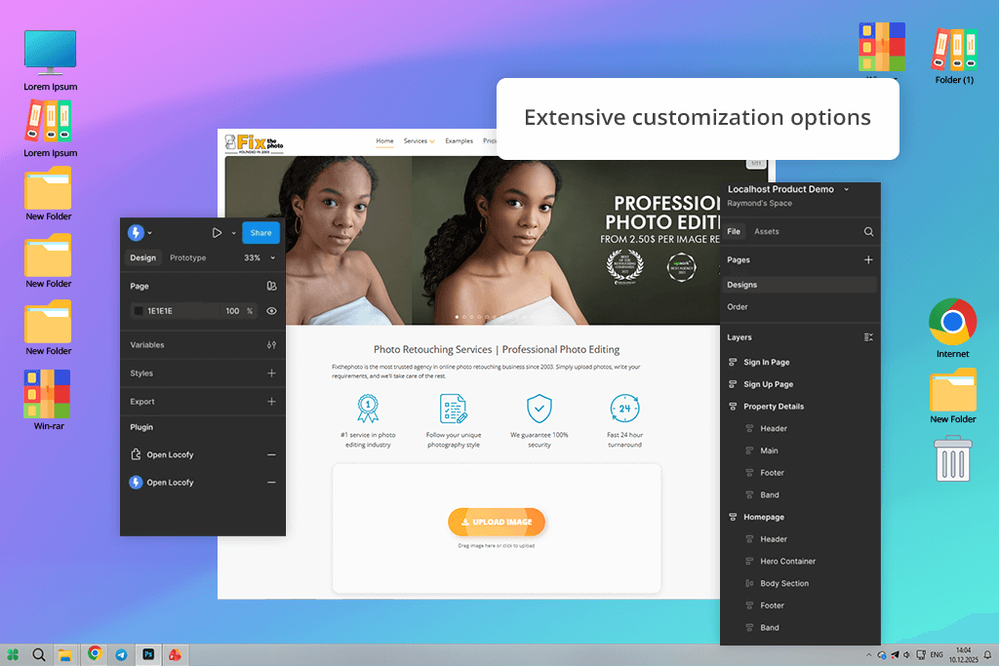Image resolution: width=999 pixels, height=666 pixels.
Task: Open the notification bell in system tray
Action: pos(987,654)
